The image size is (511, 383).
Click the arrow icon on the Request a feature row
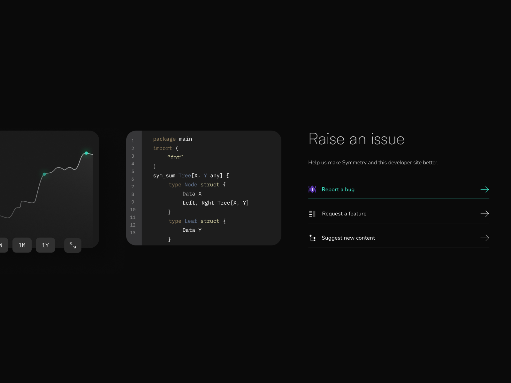click(485, 214)
